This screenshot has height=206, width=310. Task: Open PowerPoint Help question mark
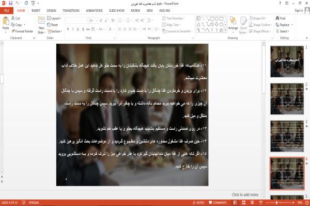pyautogui.click(x=280, y=3)
